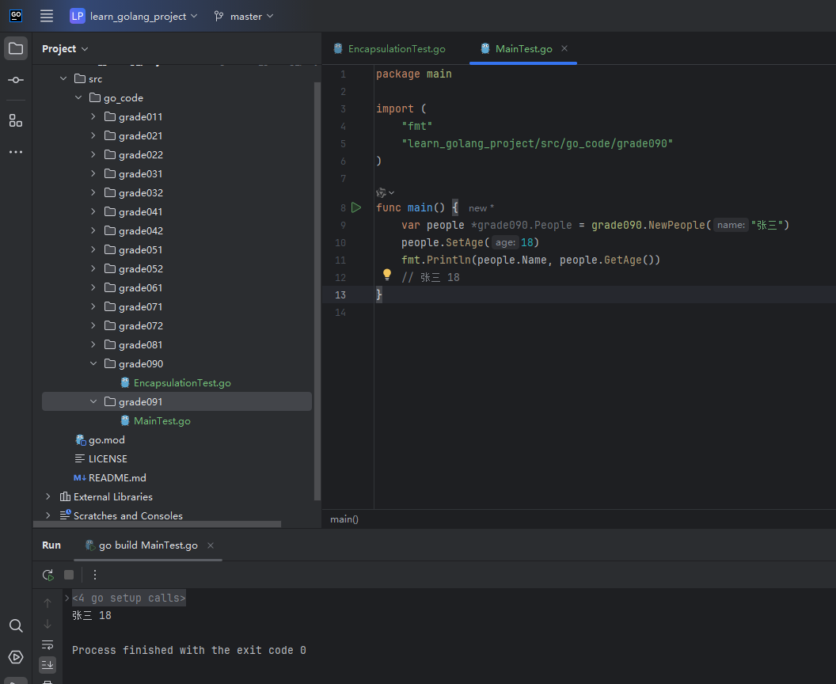Image resolution: width=836 pixels, height=684 pixels.
Task: Click the SetAge method call
Action: point(465,242)
